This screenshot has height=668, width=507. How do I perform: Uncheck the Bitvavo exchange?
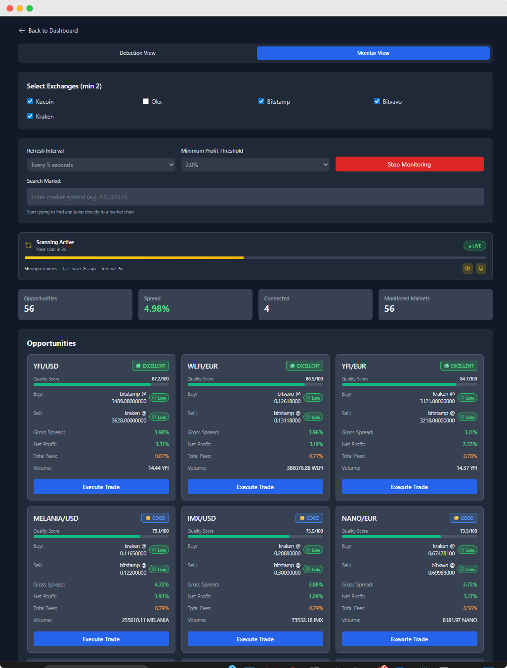377,101
